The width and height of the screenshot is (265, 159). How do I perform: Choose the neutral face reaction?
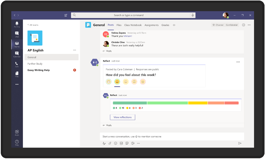tap(126, 82)
